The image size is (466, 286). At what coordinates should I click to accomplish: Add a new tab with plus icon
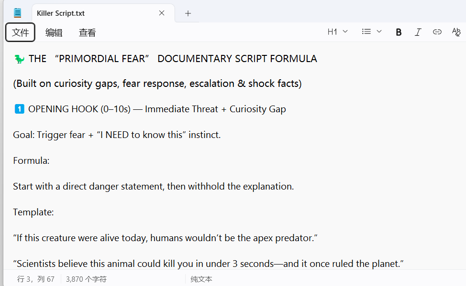[188, 13]
